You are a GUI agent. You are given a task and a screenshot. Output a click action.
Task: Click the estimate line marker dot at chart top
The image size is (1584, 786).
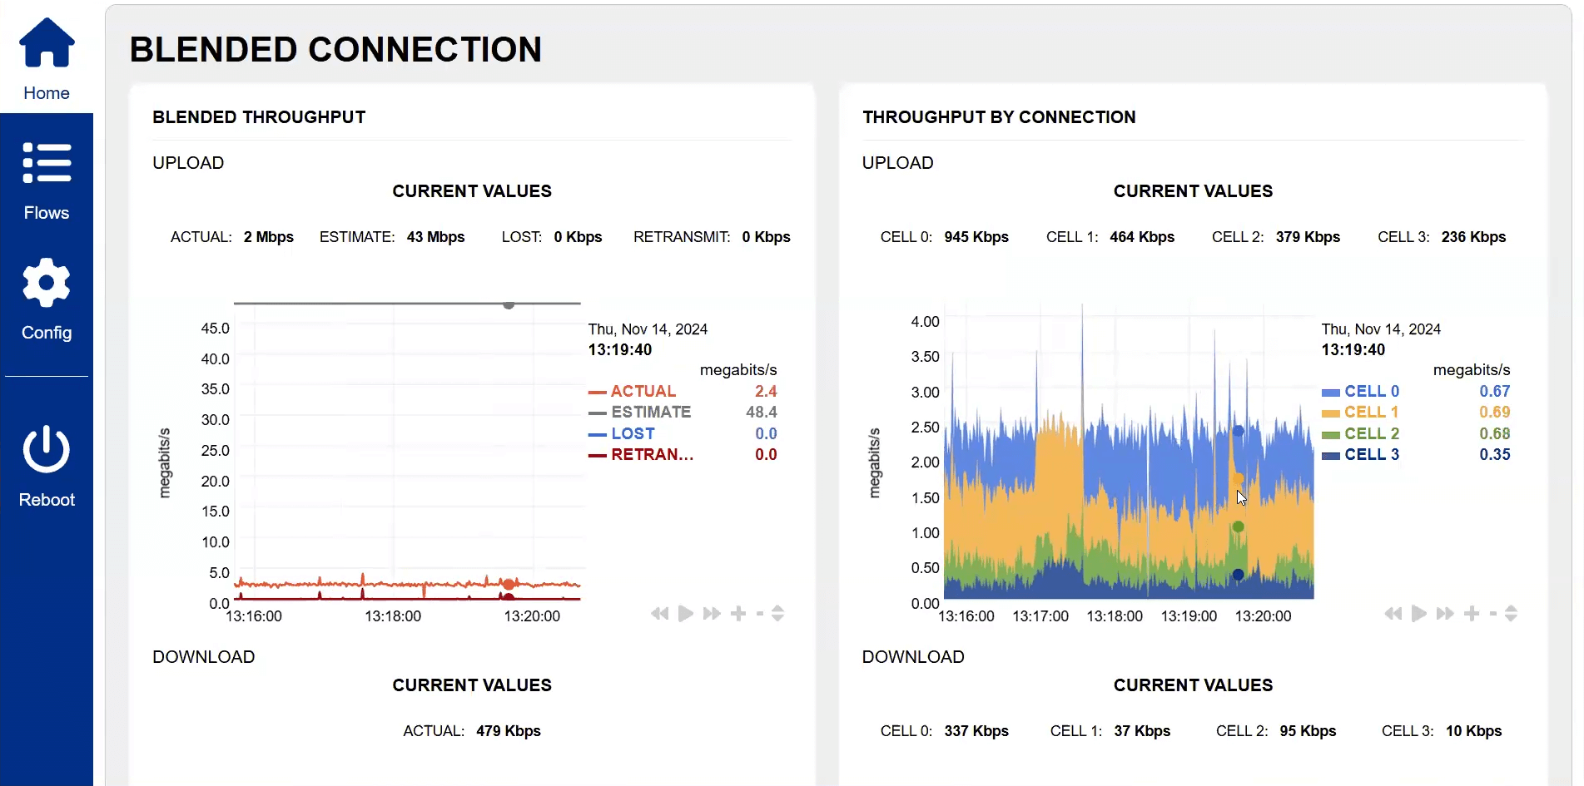click(509, 304)
